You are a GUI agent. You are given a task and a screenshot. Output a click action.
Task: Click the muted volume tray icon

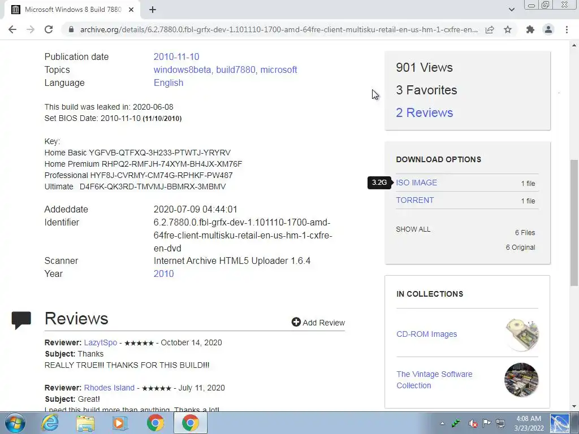tap(473, 423)
